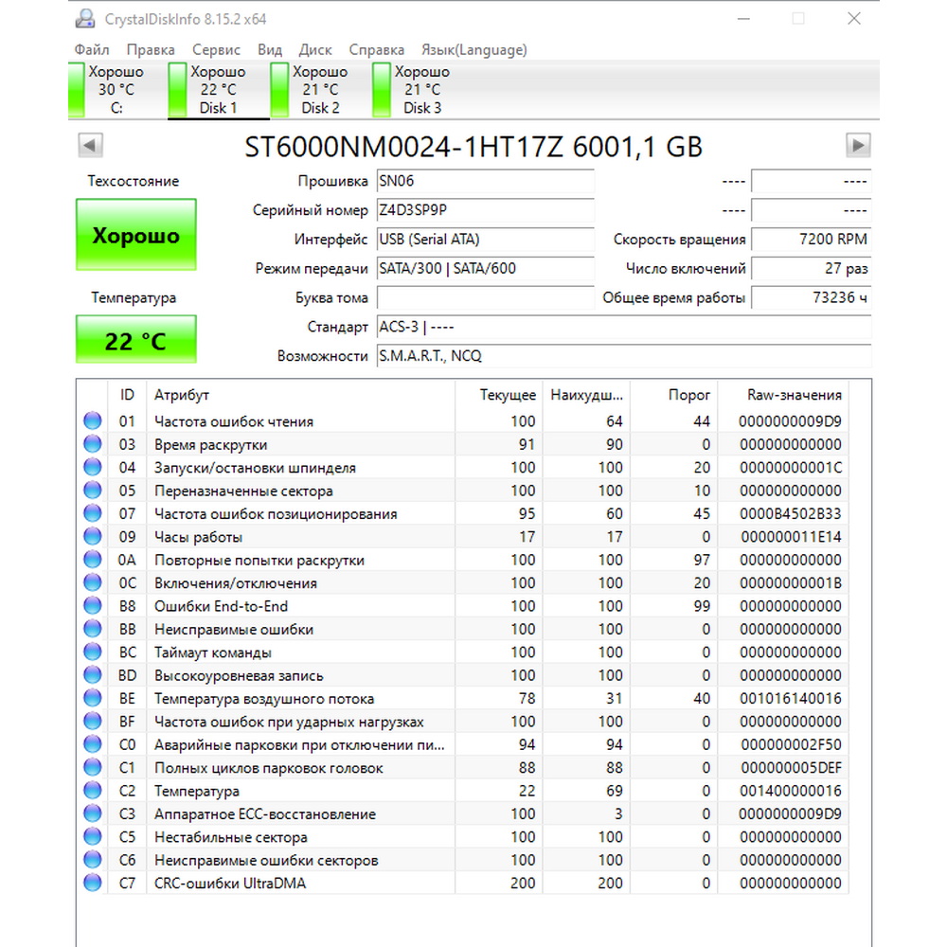Open the Сервис menu
The image size is (947, 947).
click(216, 49)
